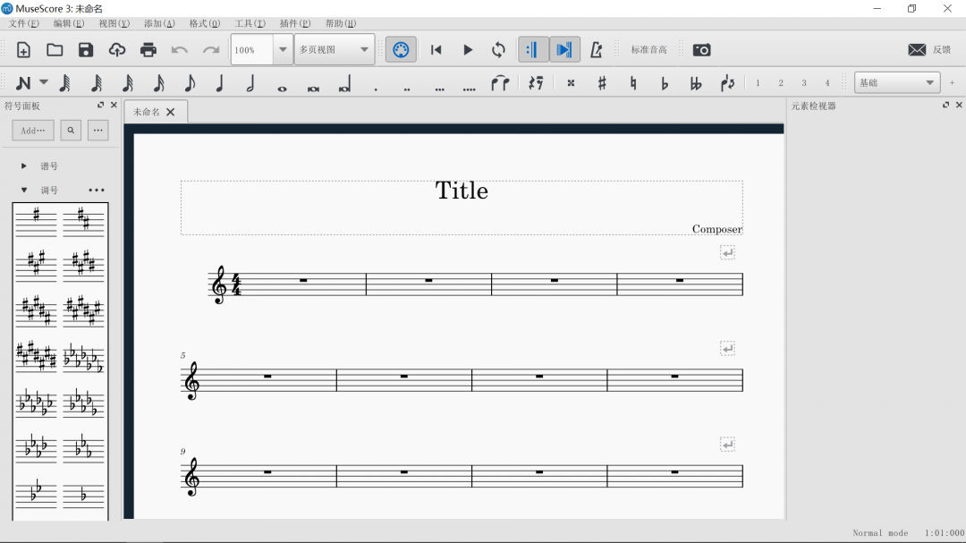Viewport: 966px width, 543px height.
Task: Open the 多页视图 view mode dropdown
Action: pyautogui.click(x=364, y=50)
